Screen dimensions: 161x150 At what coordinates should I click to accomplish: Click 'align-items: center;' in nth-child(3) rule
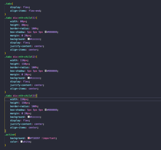24,128
